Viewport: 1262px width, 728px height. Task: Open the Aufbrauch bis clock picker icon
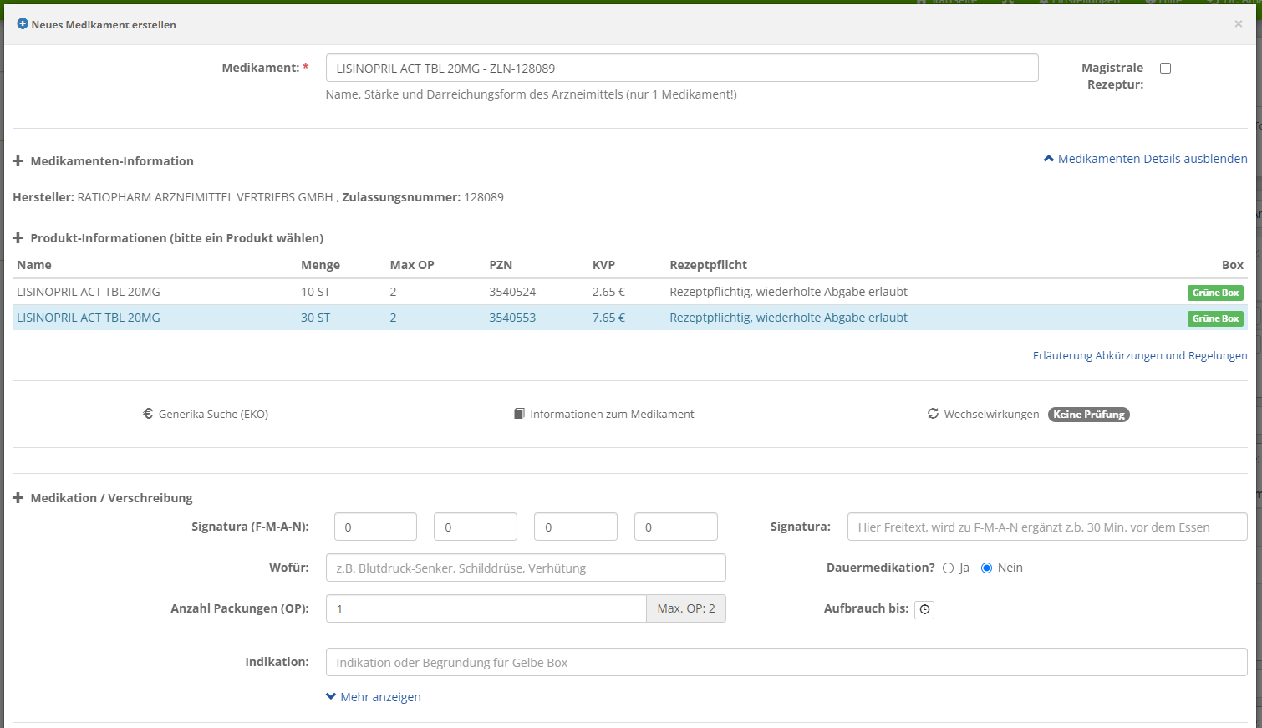pyautogui.click(x=924, y=609)
